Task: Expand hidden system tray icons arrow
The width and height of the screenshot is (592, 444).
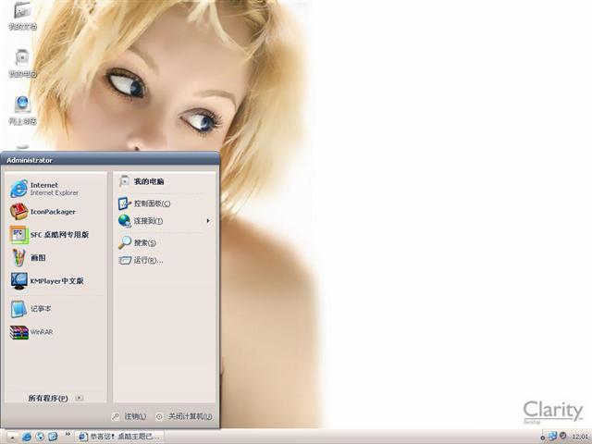Action: pos(542,438)
